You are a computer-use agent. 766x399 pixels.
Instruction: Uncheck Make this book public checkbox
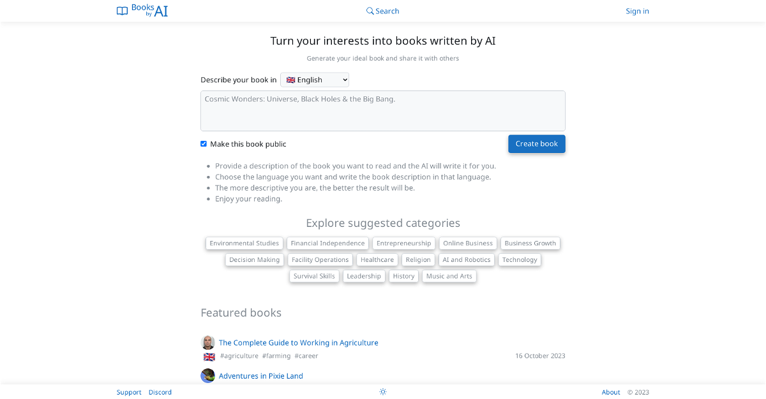[204, 144]
